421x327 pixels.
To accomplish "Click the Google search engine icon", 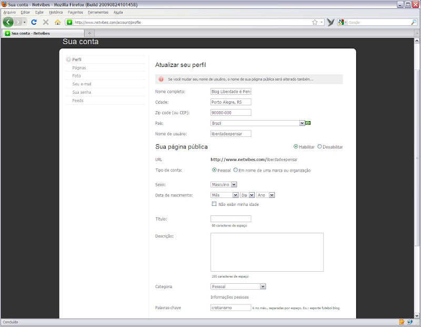I will tap(341, 22).
